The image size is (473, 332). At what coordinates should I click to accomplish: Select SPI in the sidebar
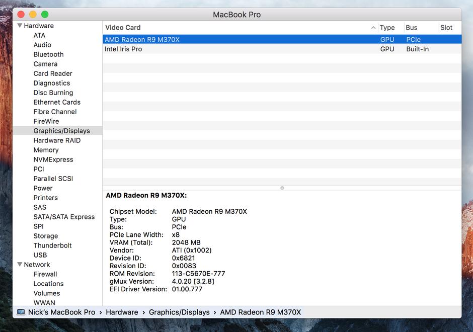[x=39, y=226]
